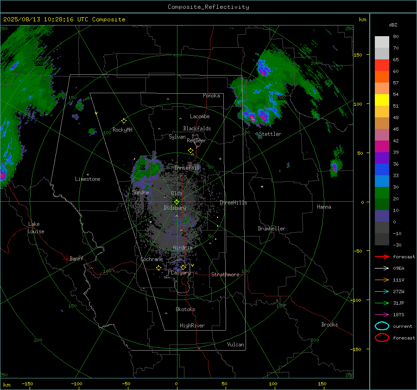Click the Okotoks label

[185, 309]
